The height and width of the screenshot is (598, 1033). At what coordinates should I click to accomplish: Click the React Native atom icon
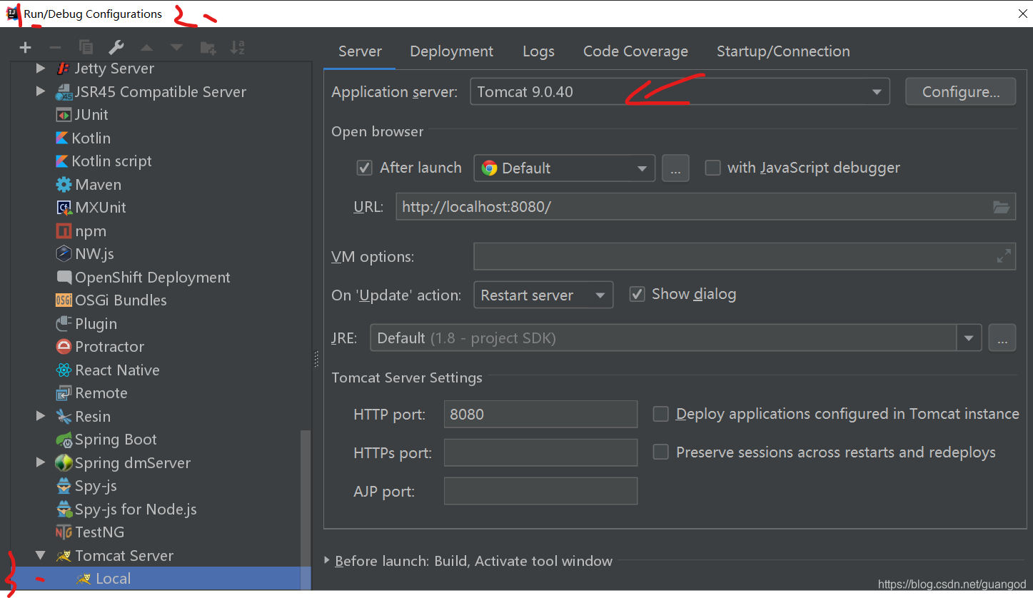(x=64, y=370)
